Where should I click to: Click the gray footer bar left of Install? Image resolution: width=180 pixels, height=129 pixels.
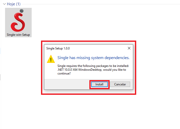point(66,84)
